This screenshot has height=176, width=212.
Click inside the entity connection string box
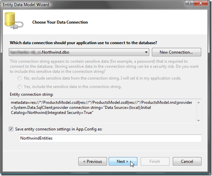click(x=102, y=111)
